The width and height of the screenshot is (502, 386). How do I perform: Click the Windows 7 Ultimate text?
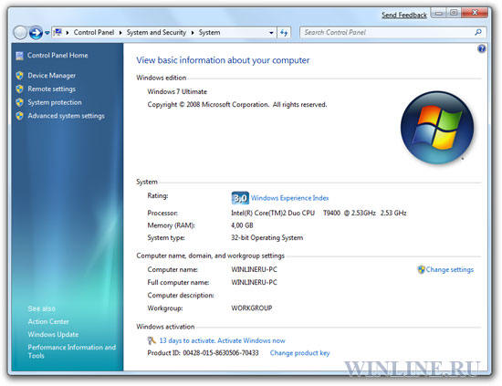tap(177, 91)
